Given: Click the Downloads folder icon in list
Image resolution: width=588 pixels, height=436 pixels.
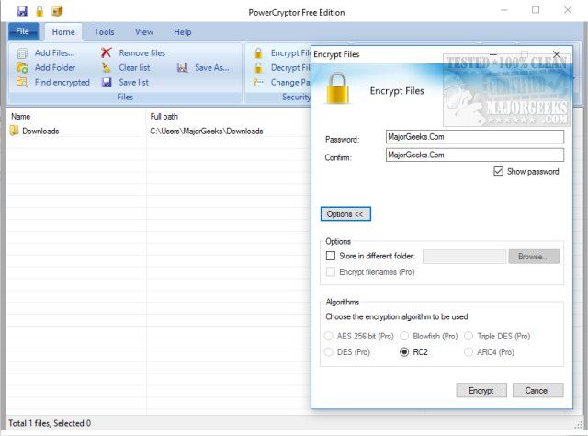Looking at the screenshot, I should (x=15, y=131).
